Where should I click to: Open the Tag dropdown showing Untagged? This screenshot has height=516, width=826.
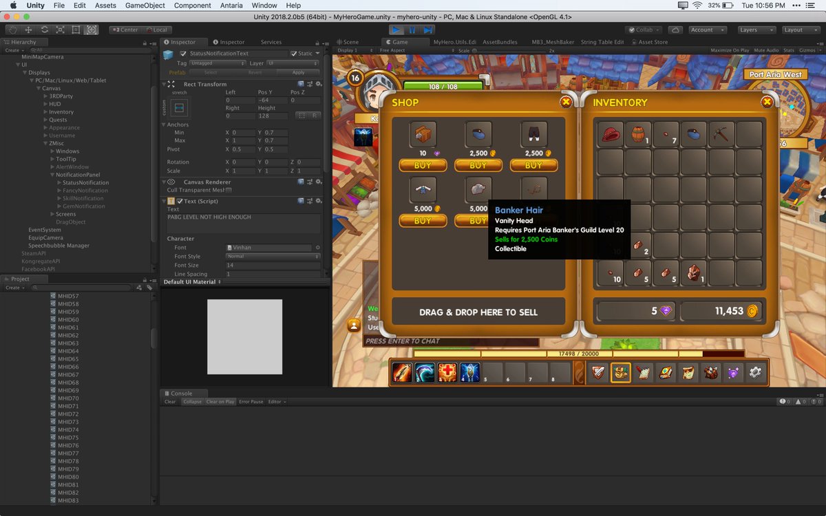point(218,63)
